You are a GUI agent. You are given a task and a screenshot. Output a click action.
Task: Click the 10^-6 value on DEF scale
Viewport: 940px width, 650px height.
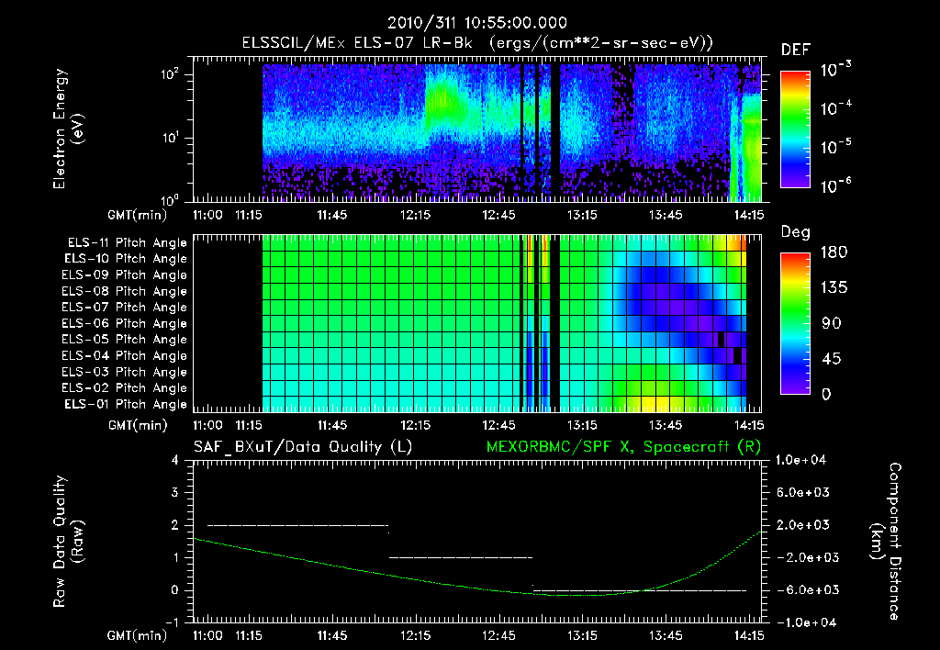pos(835,185)
